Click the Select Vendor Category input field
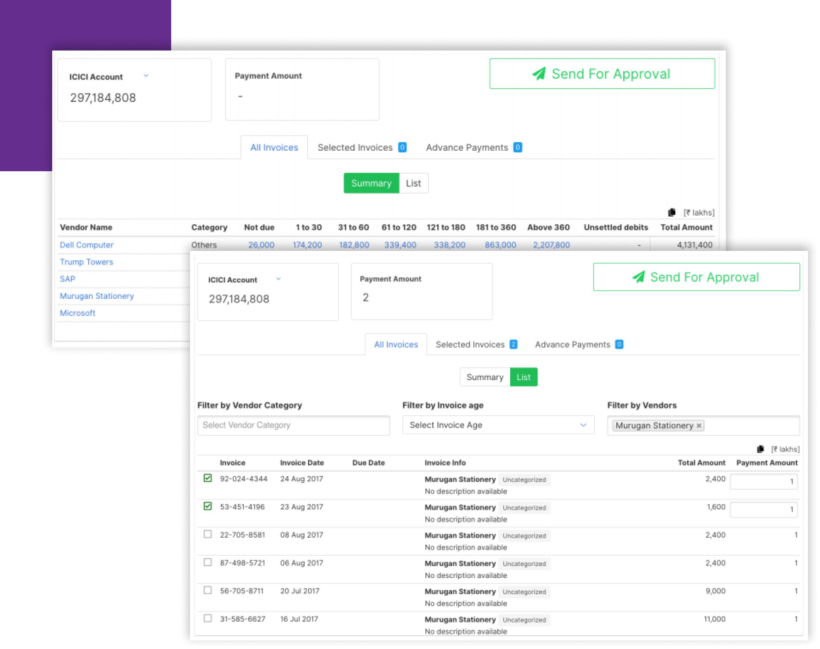The height and width of the screenshot is (649, 820). click(x=293, y=425)
